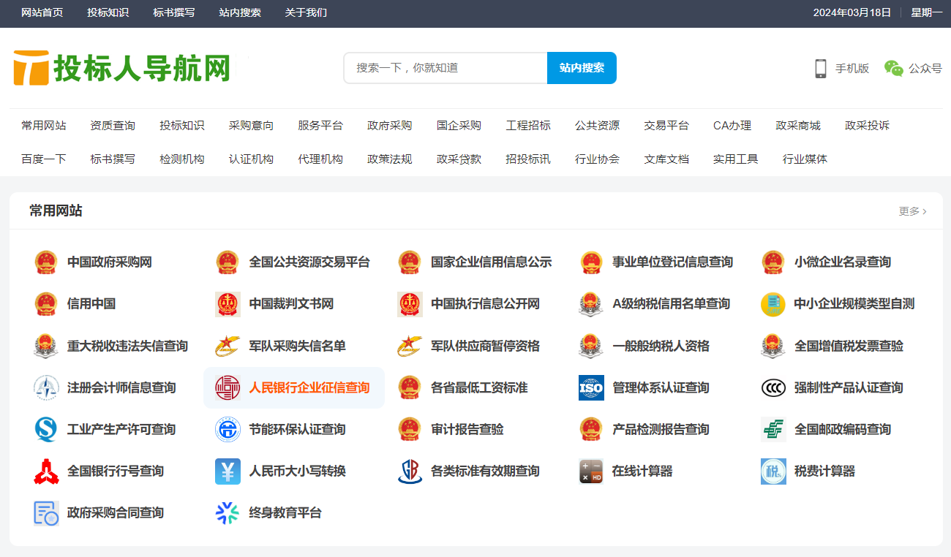Screen dimensions: 951x557
Task: Select the 采购意向 category
Action: 251,126
